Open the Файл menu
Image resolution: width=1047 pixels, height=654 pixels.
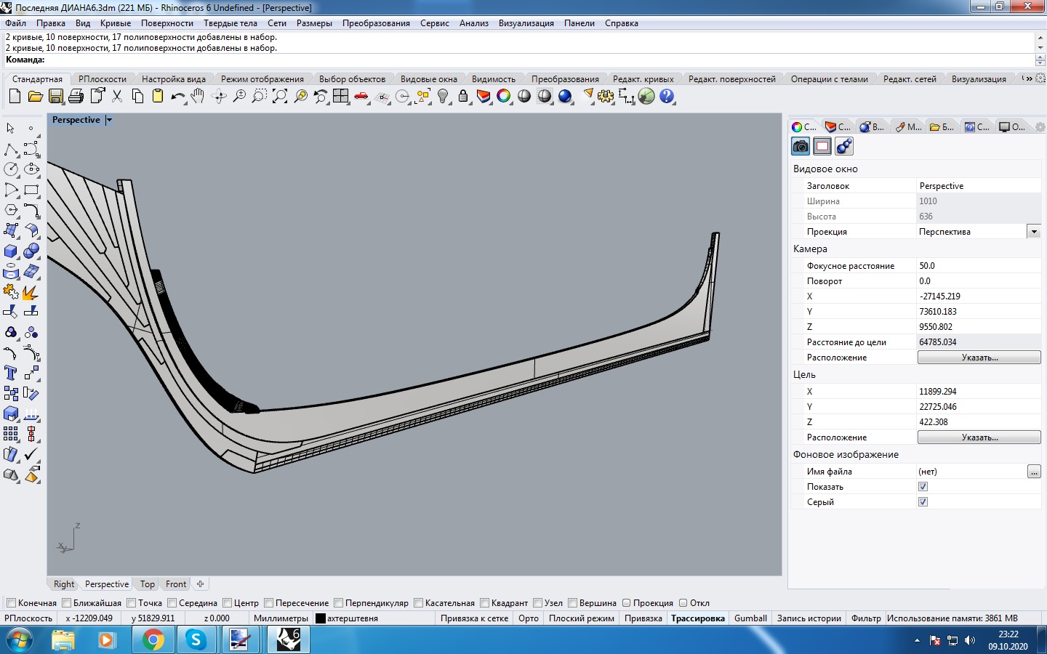pos(15,23)
